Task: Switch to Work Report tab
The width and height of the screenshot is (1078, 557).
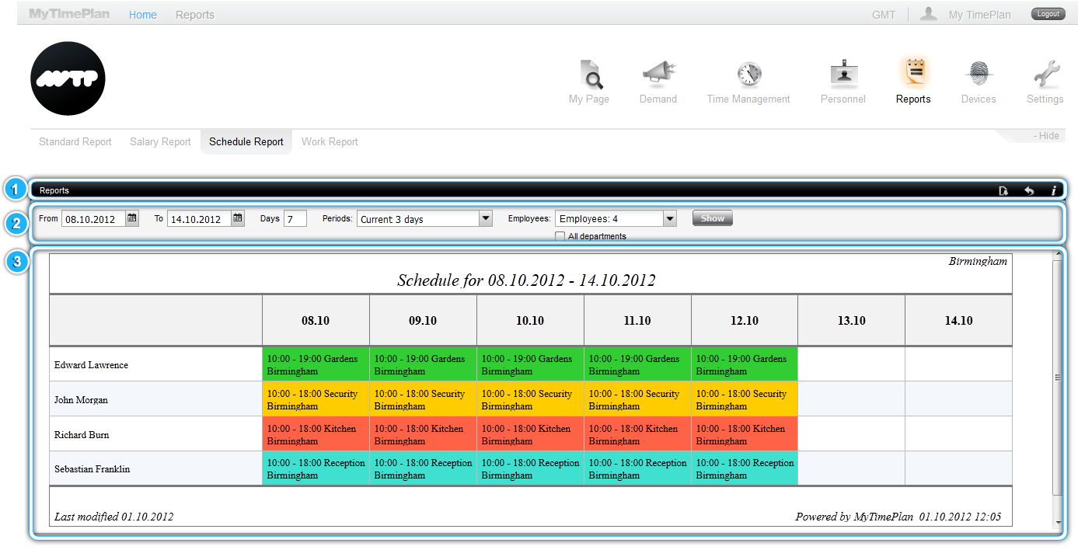Action: (x=330, y=141)
